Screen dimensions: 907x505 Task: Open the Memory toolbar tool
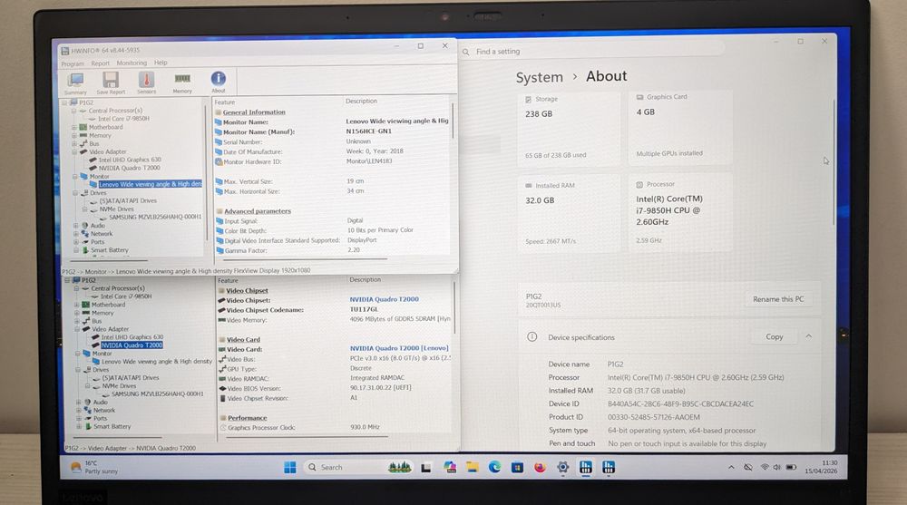[x=182, y=83]
